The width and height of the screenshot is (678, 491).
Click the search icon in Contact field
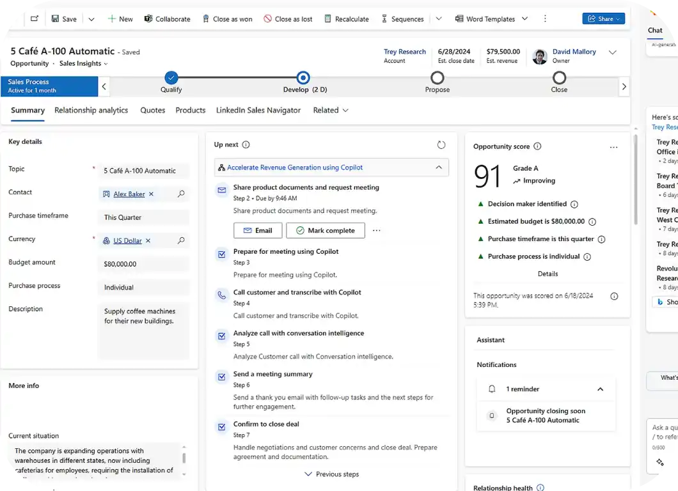pyautogui.click(x=181, y=194)
